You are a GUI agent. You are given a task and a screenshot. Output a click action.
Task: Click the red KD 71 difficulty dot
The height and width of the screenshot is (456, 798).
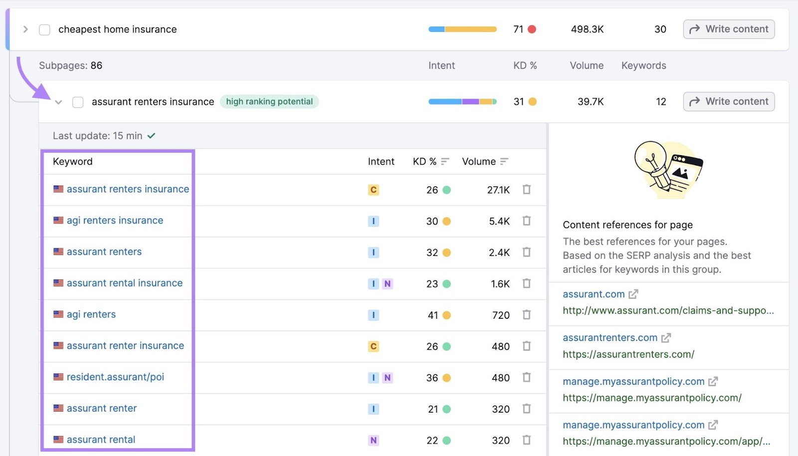[532, 29]
